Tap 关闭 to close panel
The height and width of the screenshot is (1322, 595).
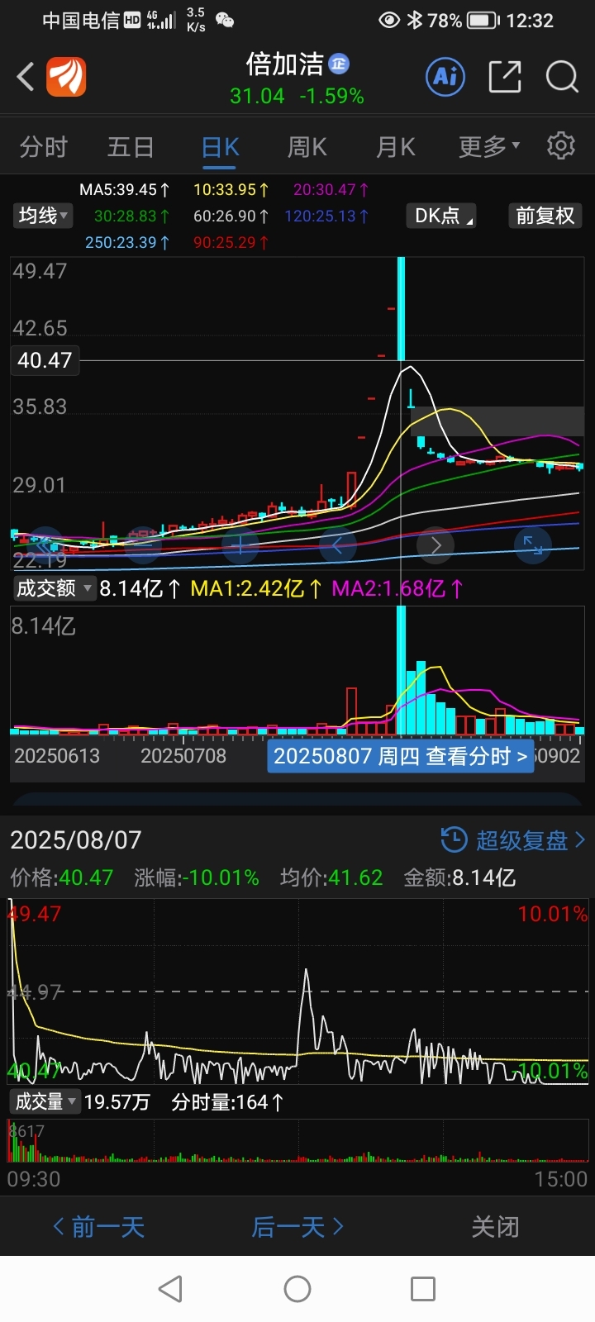click(495, 1227)
